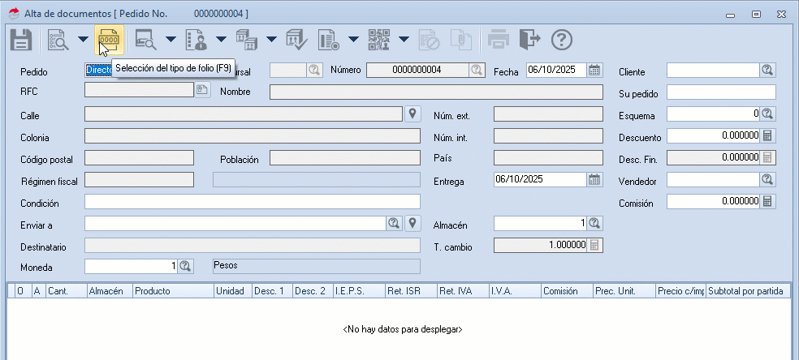Click the Exit door icon
This screenshot has height=360, width=799.
tap(529, 39)
